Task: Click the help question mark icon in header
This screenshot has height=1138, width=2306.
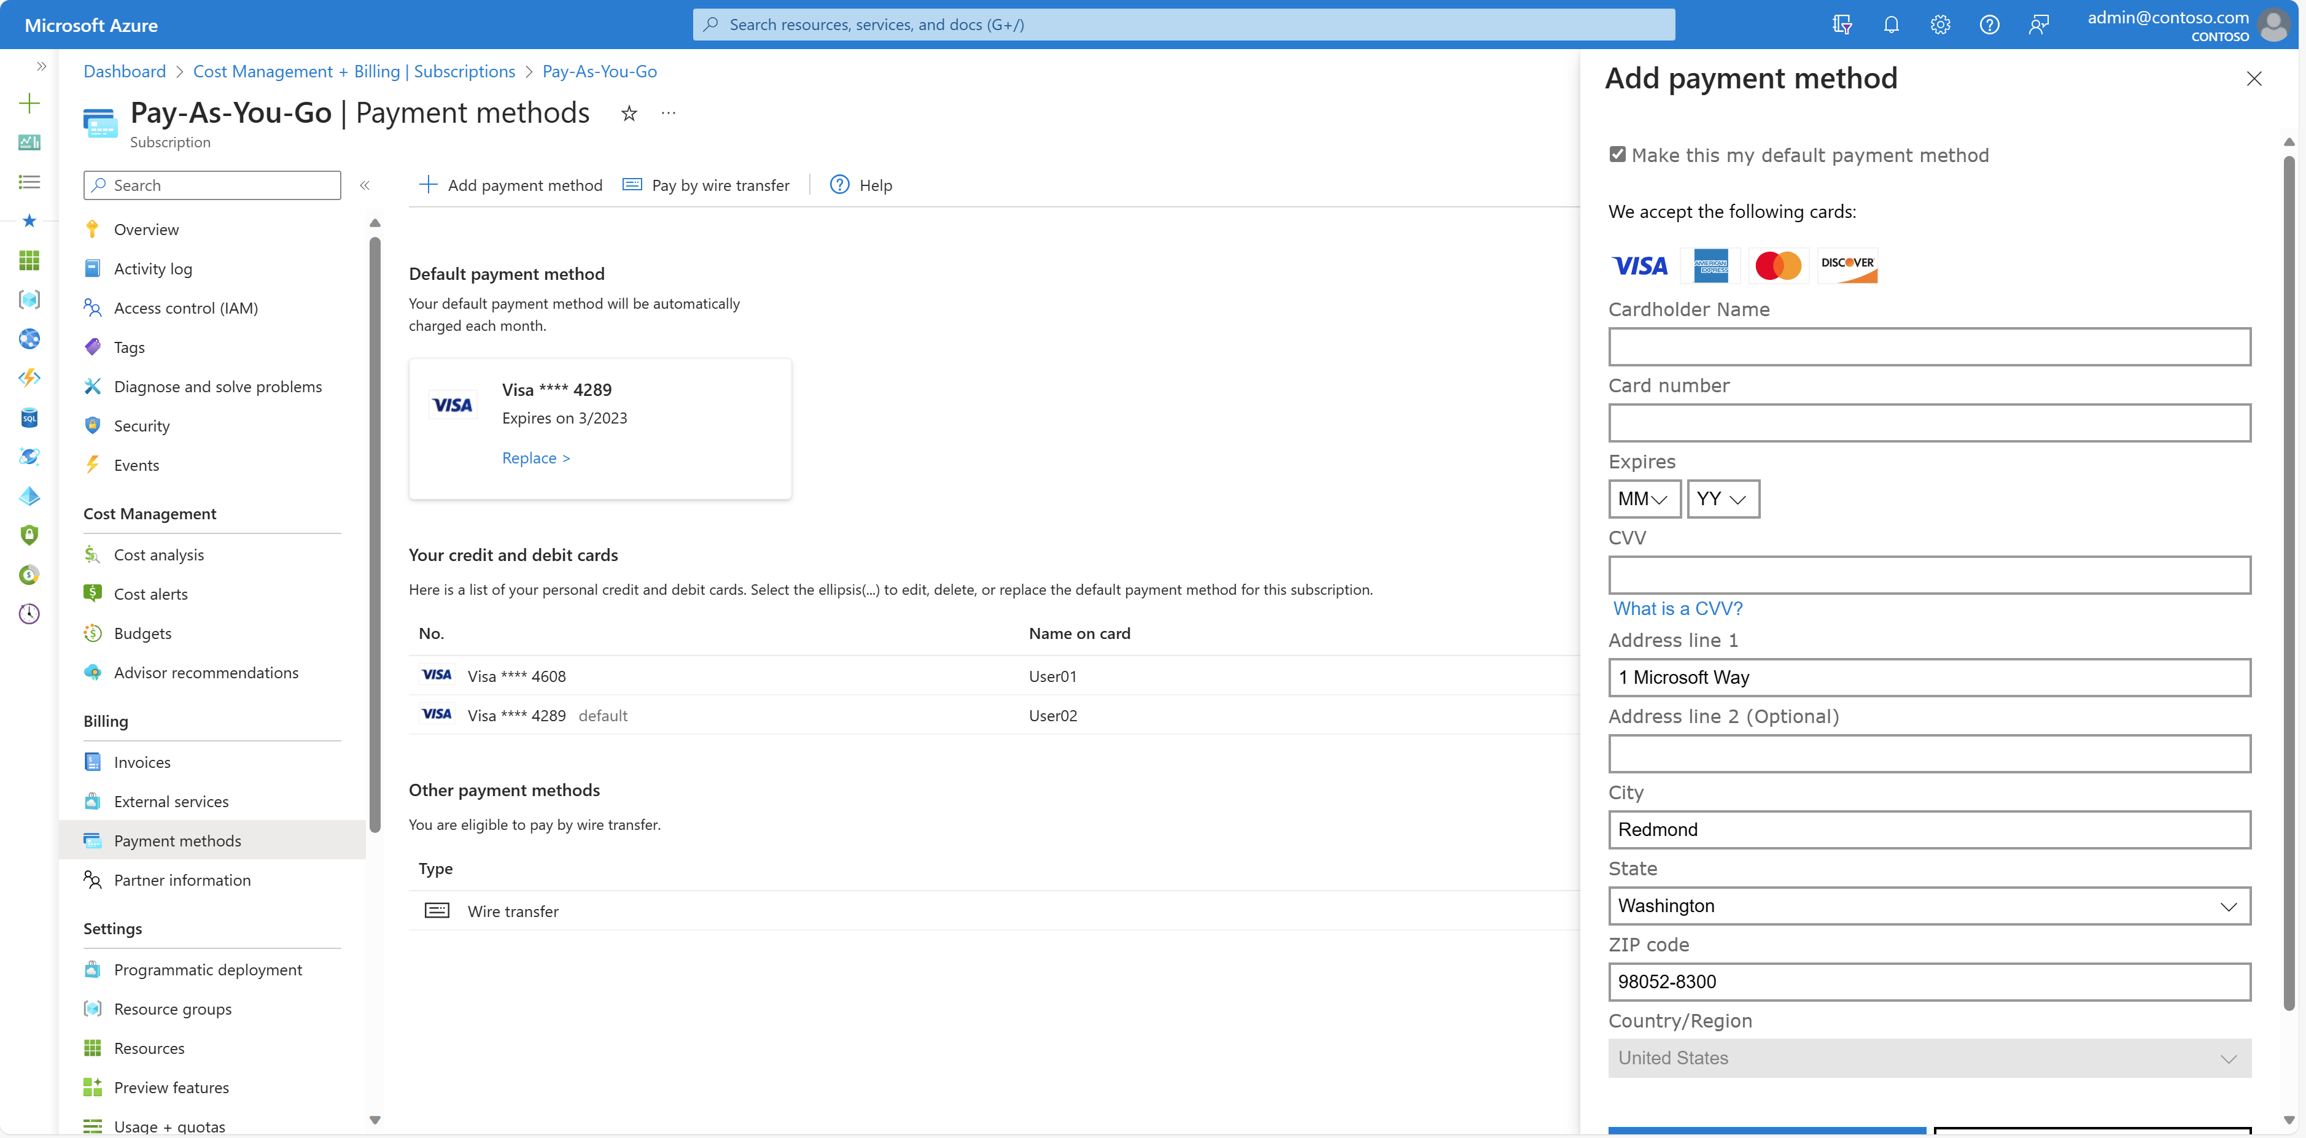Action: coord(1989,24)
